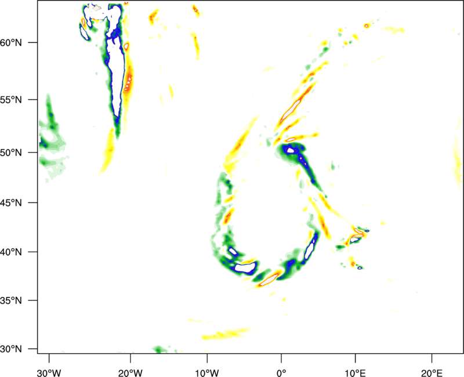Click the 10°E longitude label
The image size is (464, 377).
click(x=355, y=373)
